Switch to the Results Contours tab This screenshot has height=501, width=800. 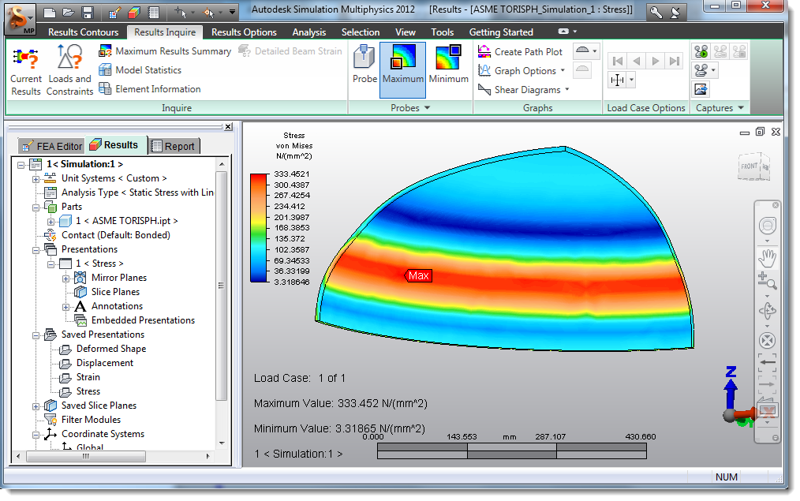(x=83, y=32)
